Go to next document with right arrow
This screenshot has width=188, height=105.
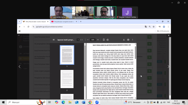(x=168, y=66)
